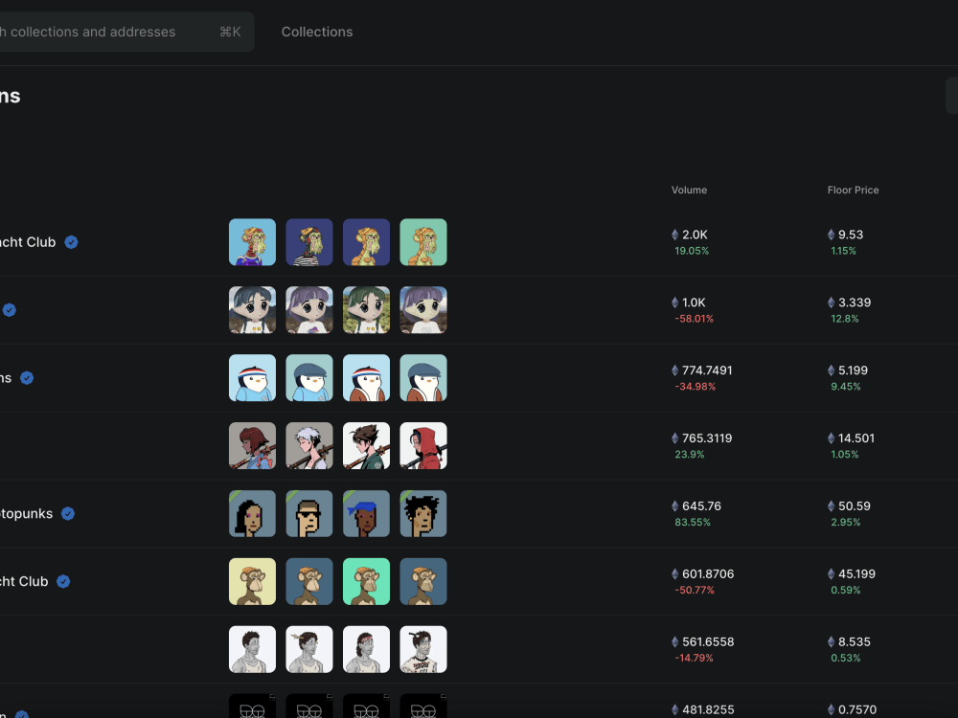
Task: Sort by the Volume column header
Action: 689,190
